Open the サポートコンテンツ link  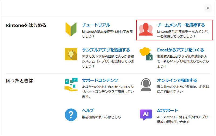100,80
